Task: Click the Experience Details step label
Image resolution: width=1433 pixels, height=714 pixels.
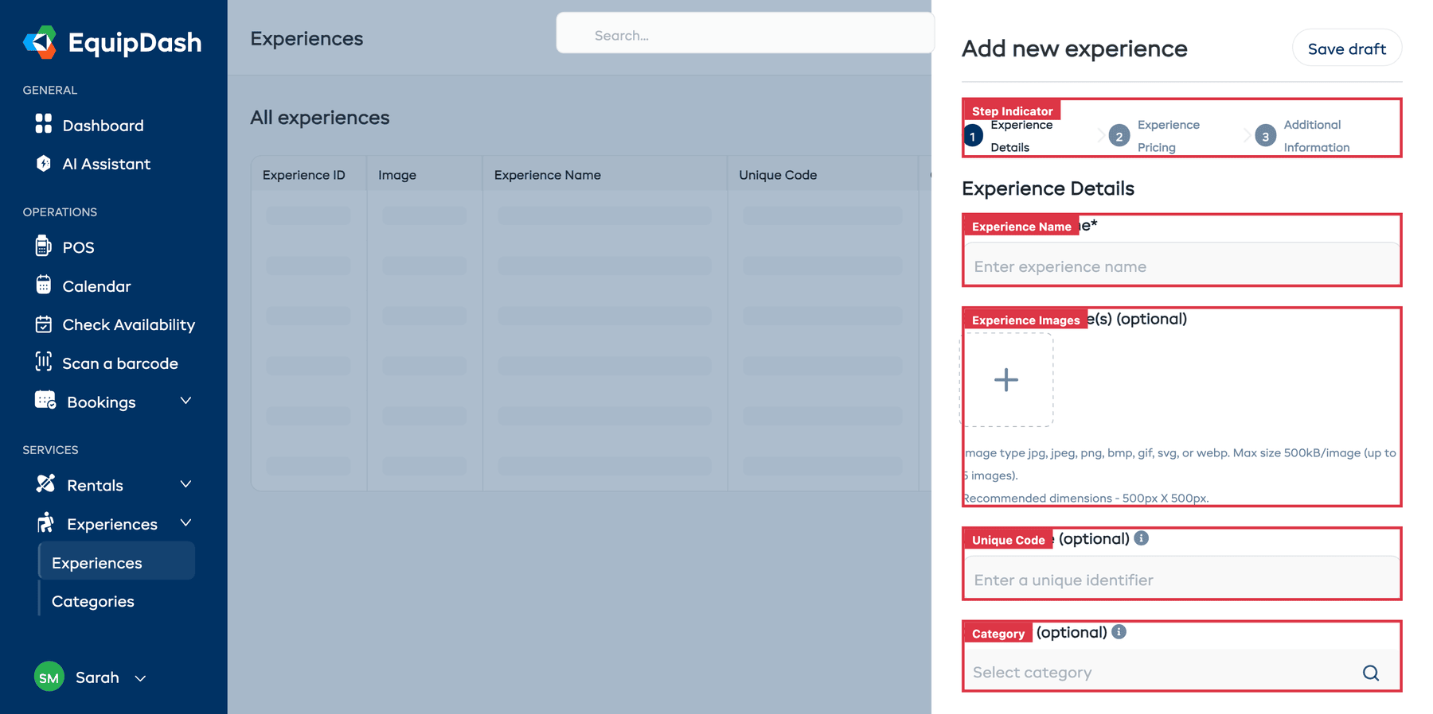Action: pyautogui.click(x=1021, y=136)
